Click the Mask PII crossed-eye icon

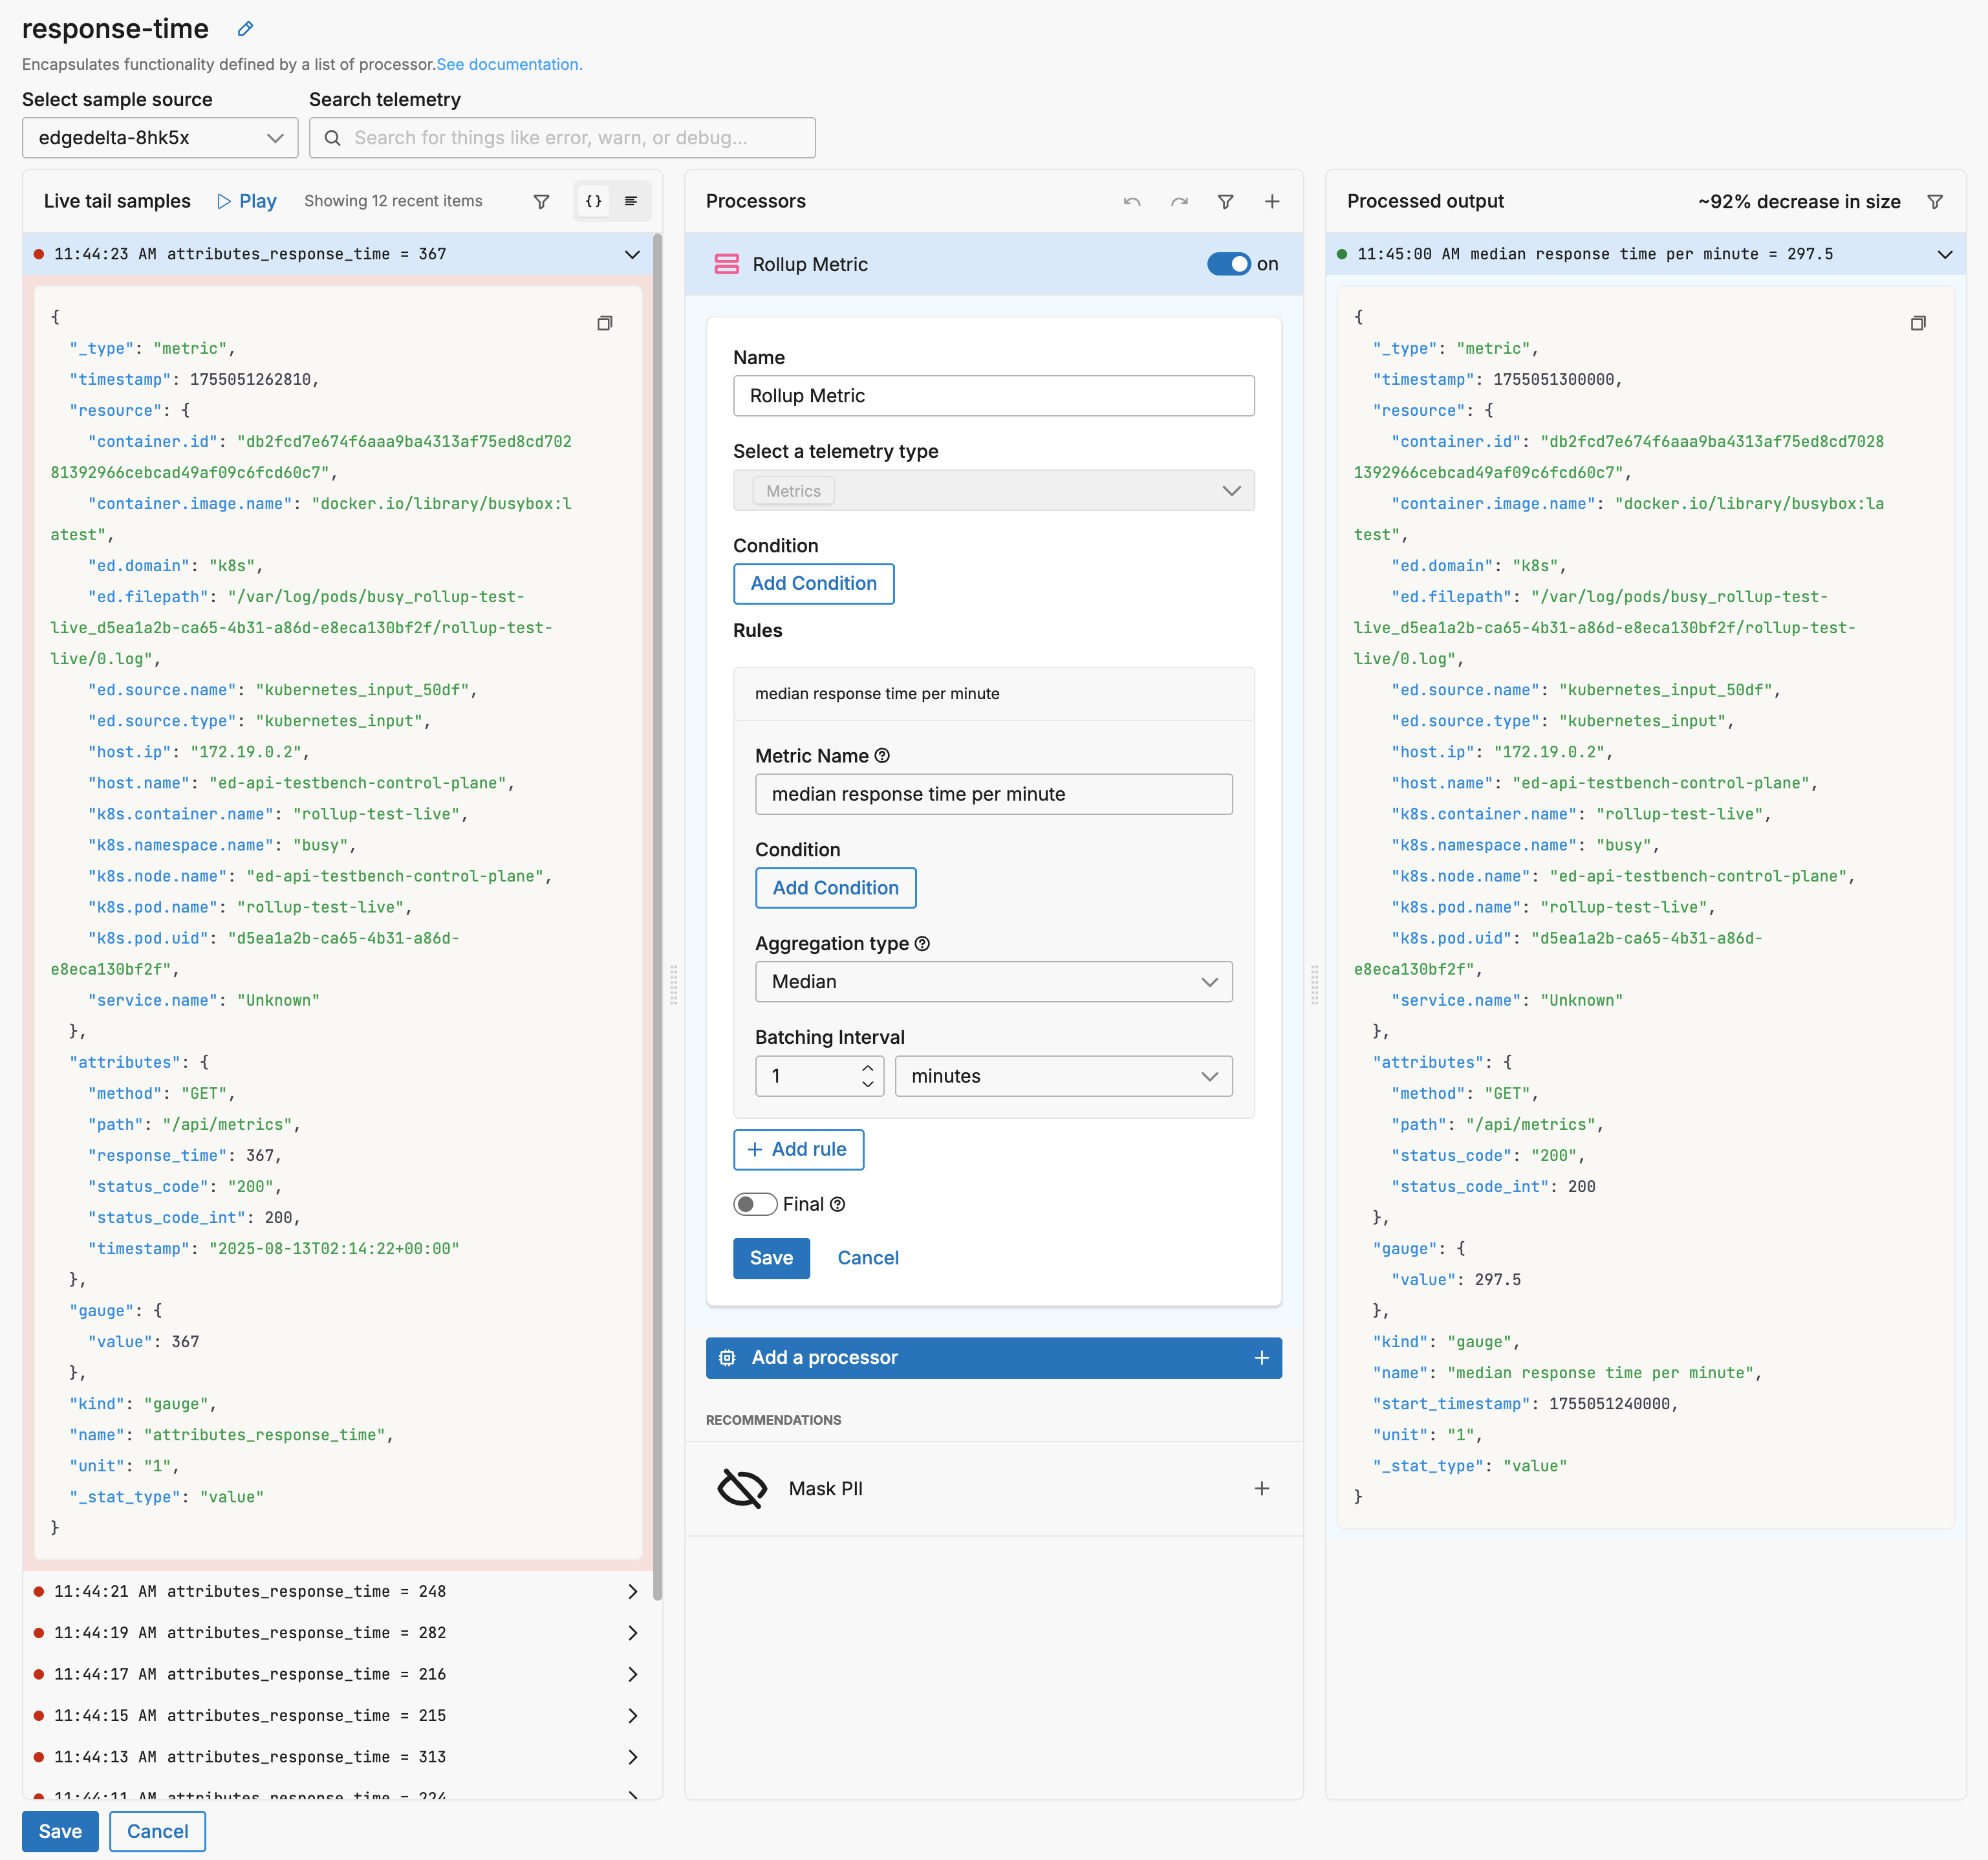pyautogui.click(x=742, y=1489)
